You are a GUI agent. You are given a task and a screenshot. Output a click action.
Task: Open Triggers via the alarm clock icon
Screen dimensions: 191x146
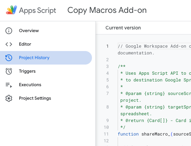click(x=9, y=71)
